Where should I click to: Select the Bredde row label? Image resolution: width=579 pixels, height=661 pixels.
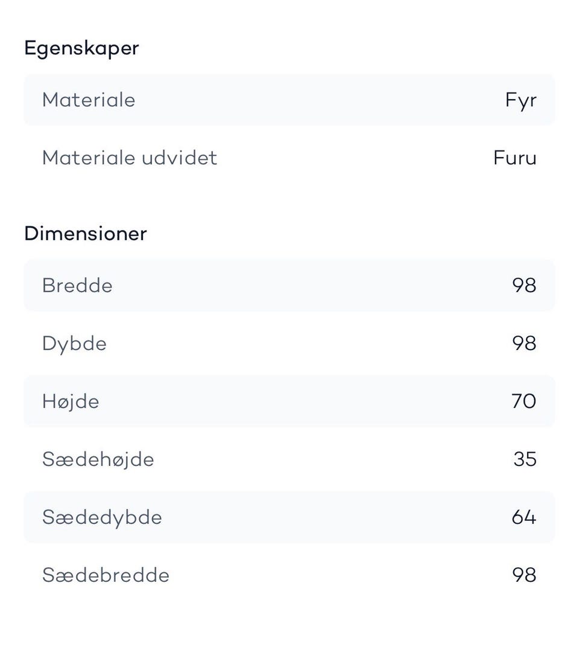click(77, 286)
